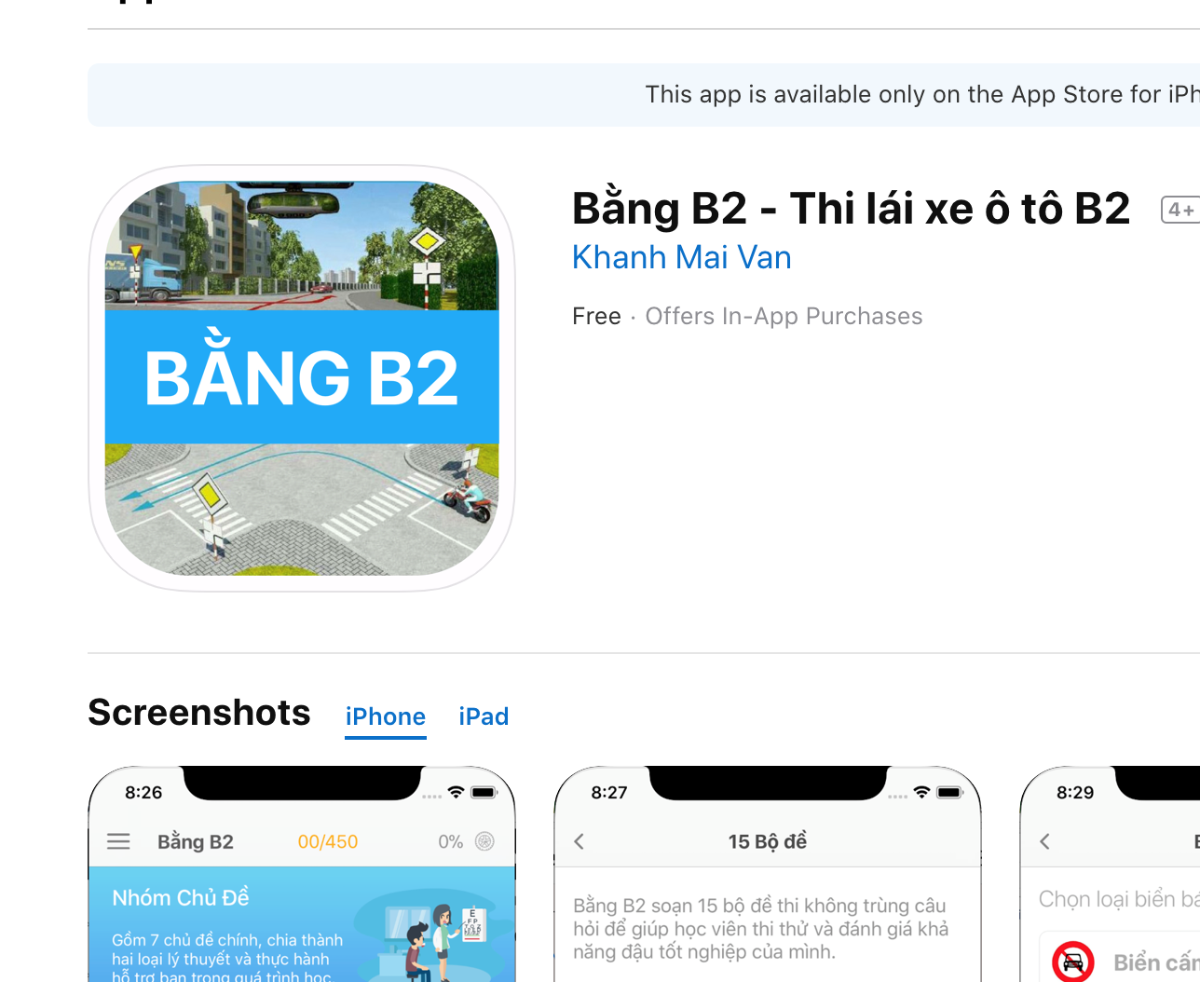Click the Wi-Fi icon in the first screenshot
This screenshot has width=1200, height=982.
456,792
